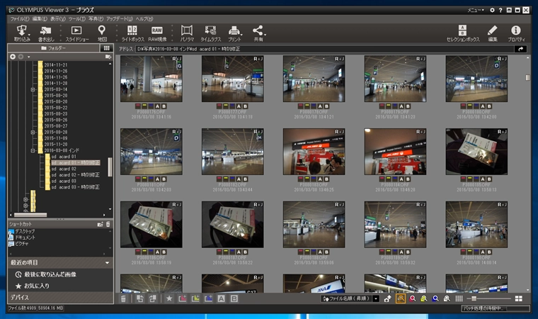Toggle A mark under P3080183.ORF thumbnail
Screen dimensions: 538x319
tap(320, 179)
